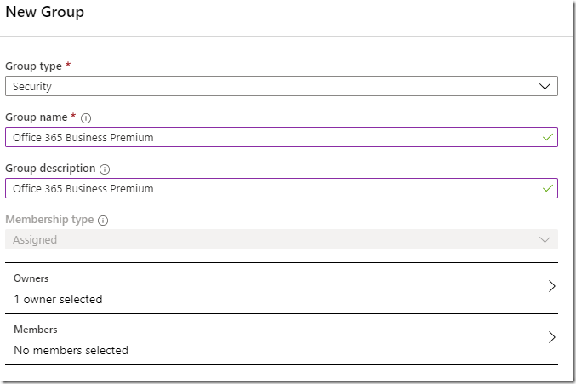Open the Membership type Assigned dropdown
576x384 pixels.
282,239
